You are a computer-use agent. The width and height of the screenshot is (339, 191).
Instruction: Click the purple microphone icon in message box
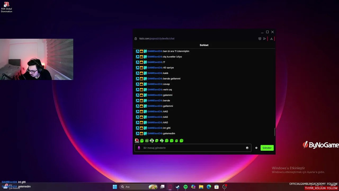(139, 148)
